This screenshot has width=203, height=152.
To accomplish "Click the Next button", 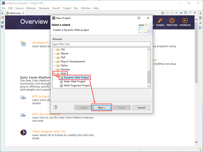I will [x=102, y=108].
